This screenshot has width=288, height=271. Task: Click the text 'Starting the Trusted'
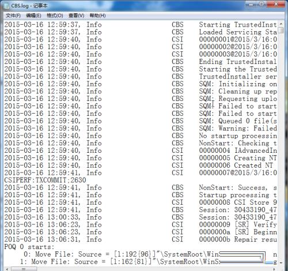pos(238,69)
